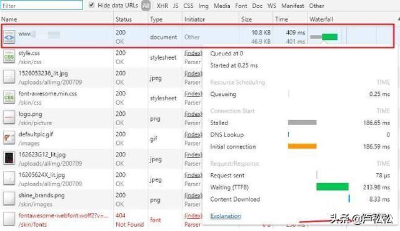Click the document type cell of www
The image size is (400, 231).
[164, 37]
